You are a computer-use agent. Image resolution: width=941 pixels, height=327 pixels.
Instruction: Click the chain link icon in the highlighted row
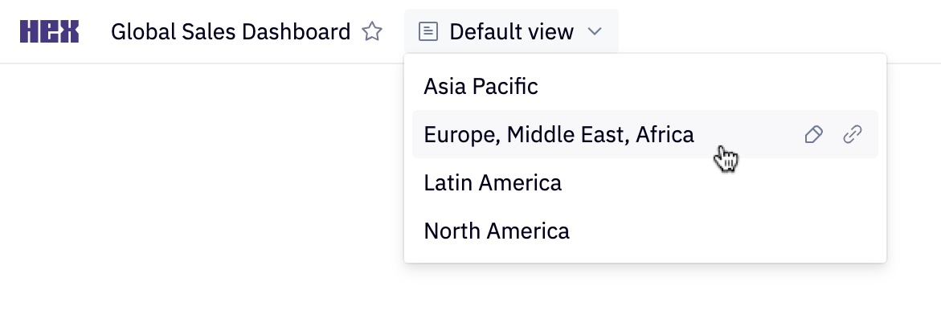(x=852, y=135)
